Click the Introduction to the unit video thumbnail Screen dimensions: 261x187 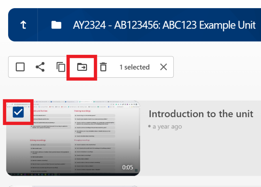tap(73, 143)
